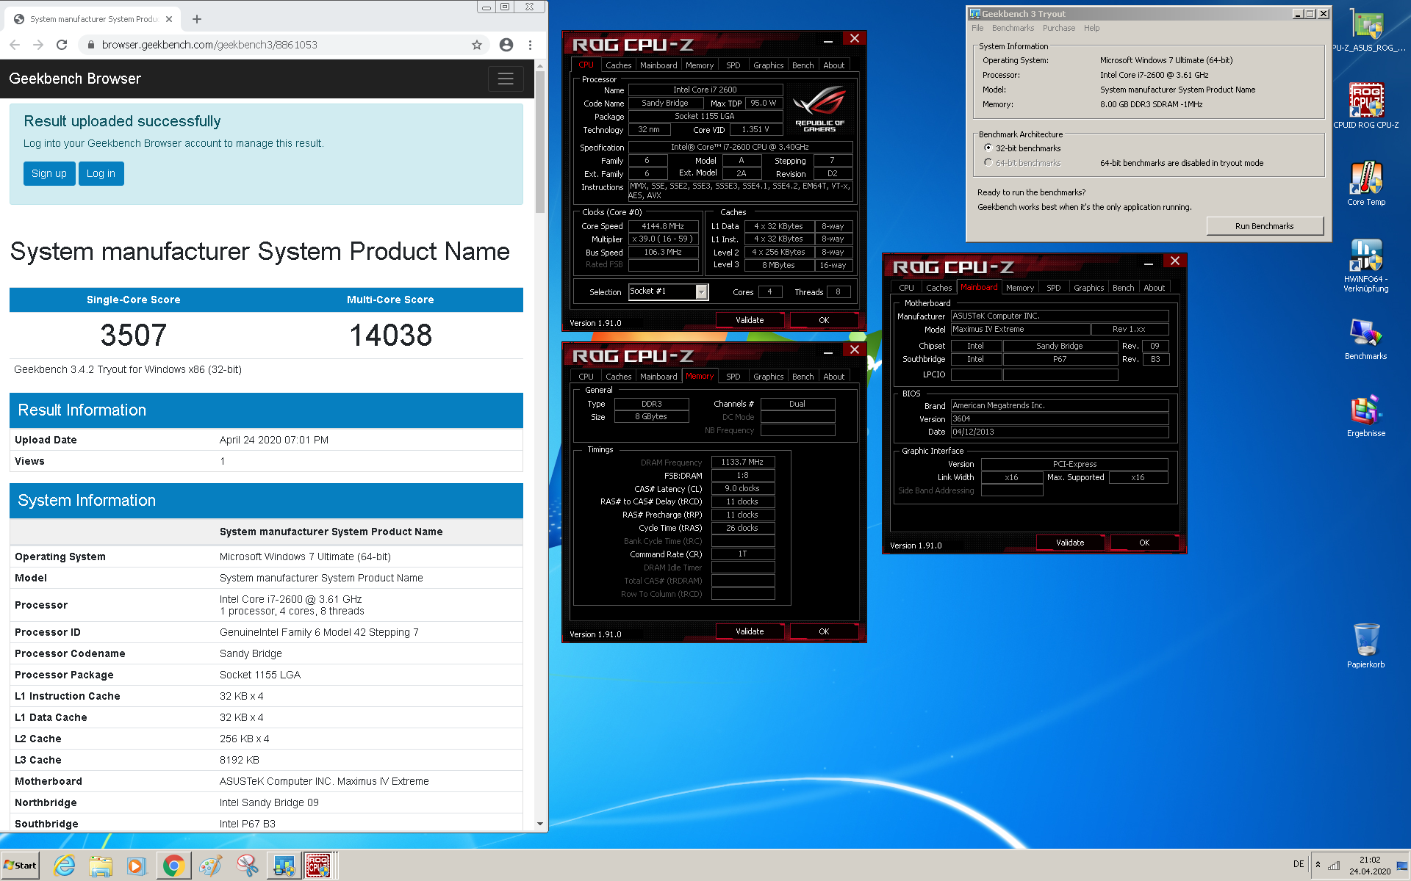Click the Core Speed 4144.8 MHz field
The width and height of the screenshot is (1411, 881).
tap(663, 226)
